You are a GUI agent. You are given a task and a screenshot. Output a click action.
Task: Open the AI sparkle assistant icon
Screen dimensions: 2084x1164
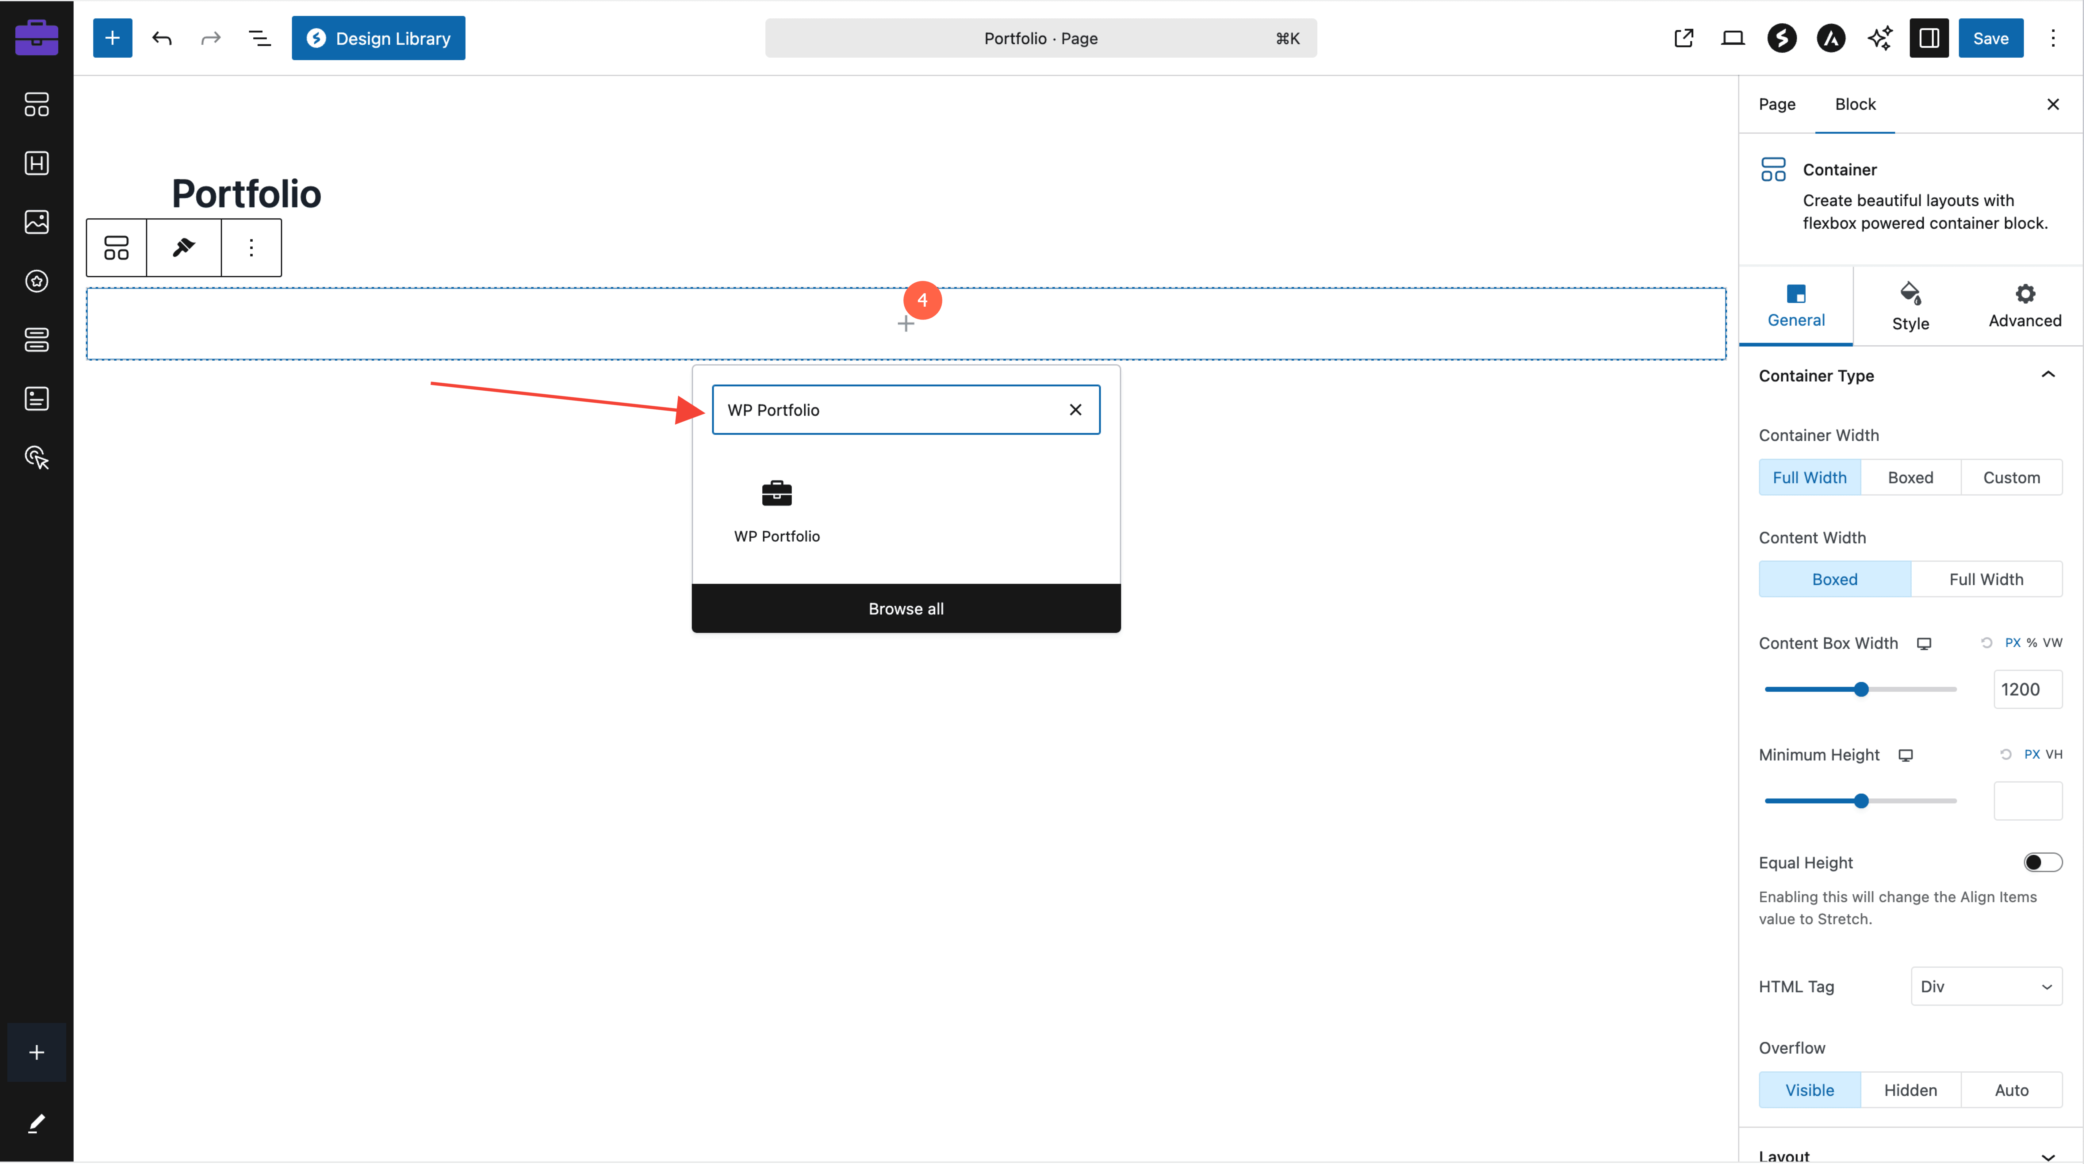pos(1880,38)
